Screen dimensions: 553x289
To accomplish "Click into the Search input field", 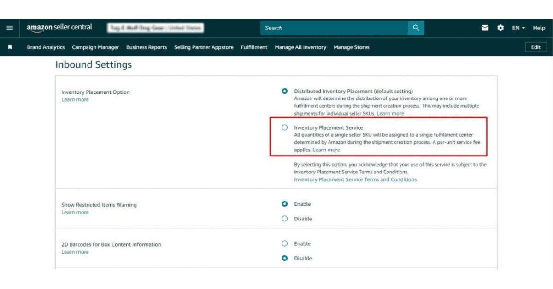I will (334, 28).
